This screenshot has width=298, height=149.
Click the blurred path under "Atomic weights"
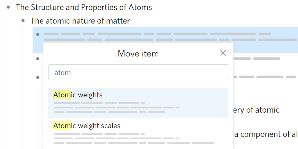click(114, 107)
